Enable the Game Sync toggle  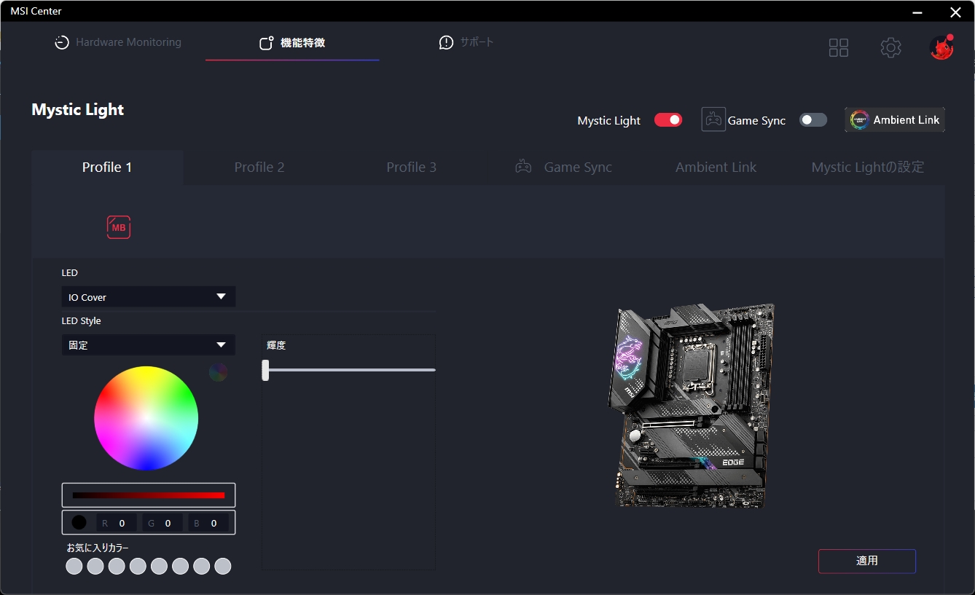[x=813, y=119]
